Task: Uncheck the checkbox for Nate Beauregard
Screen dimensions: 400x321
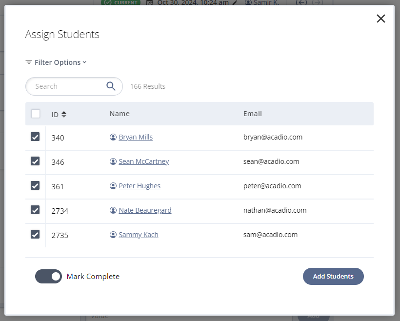Action: coord(35,210)
